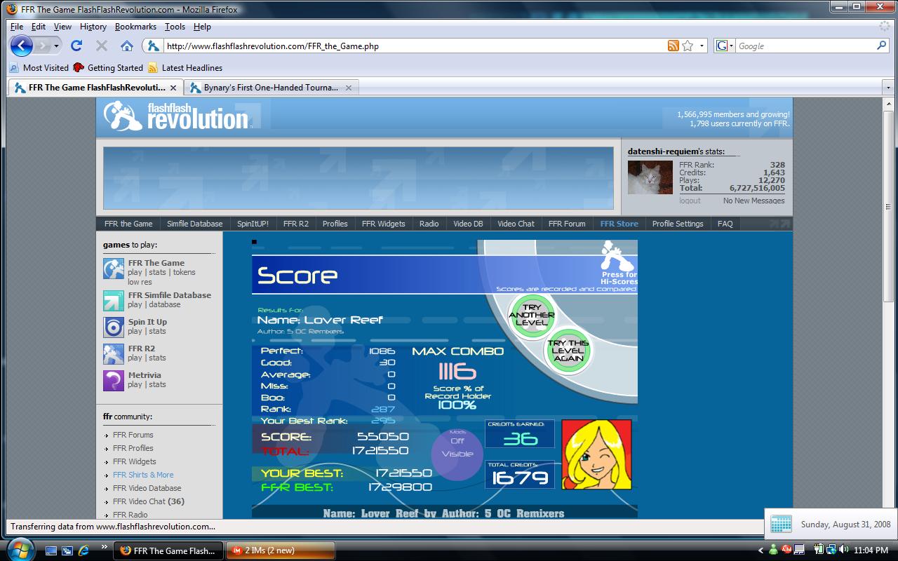Go to the Firefox home page

[x=127, y=46]
